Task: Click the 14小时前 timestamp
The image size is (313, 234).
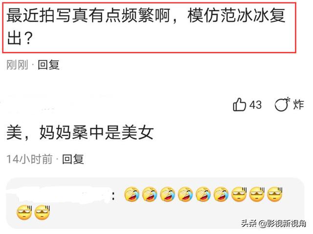Action: 29,159
